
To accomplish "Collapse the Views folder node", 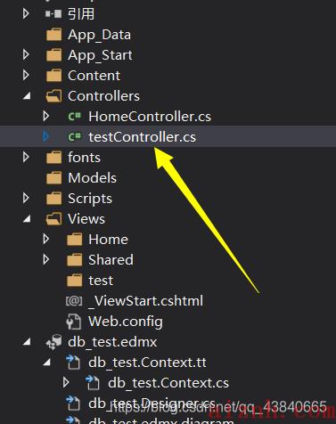I will [x=27, y=219].
